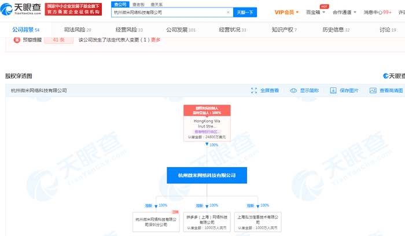Click the 保存图片 download icon
Image resolution: width=405 pixels, height=236 pixels.
click(333, 90)
